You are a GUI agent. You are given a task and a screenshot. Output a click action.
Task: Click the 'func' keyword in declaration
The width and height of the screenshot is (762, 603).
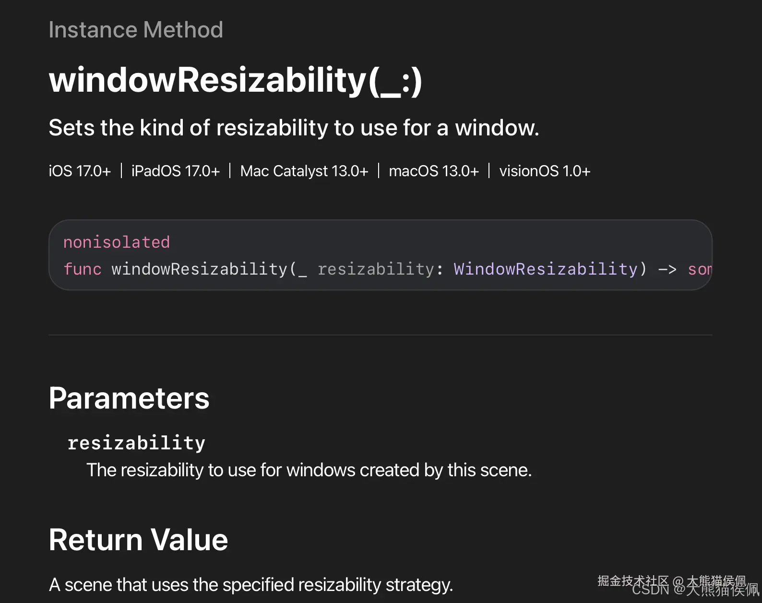point(83,269)
